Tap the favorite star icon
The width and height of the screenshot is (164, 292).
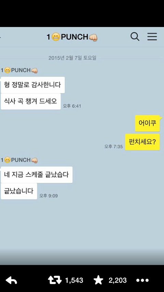pos(98,280)
